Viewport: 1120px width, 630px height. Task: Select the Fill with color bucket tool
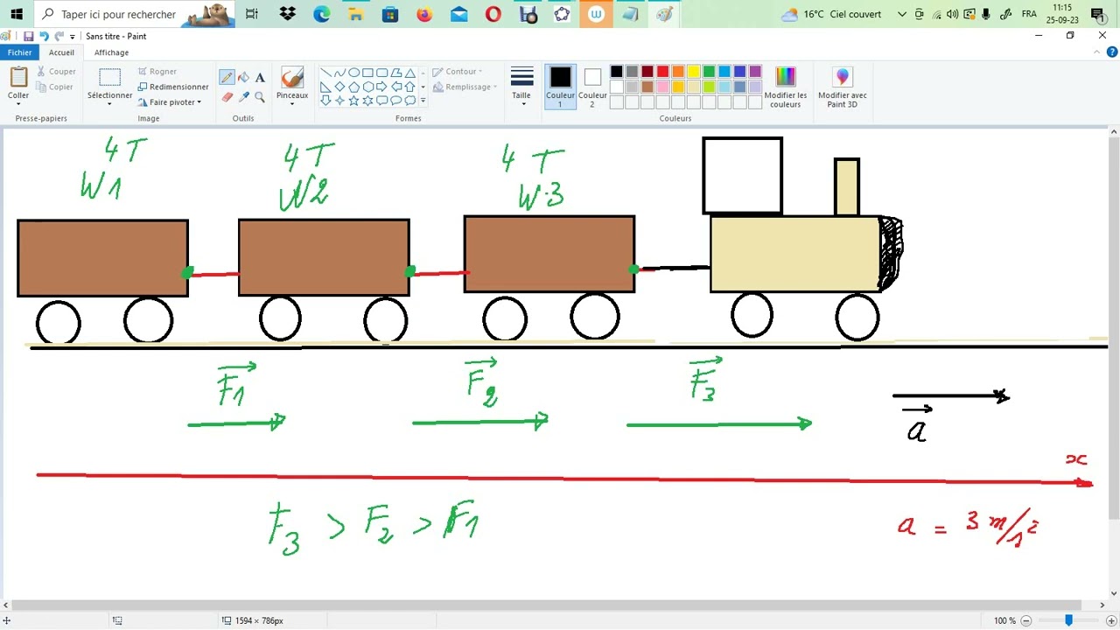(x=243, y=77)
